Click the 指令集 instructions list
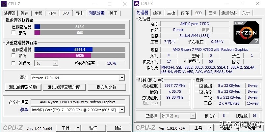 coord(210,70)
